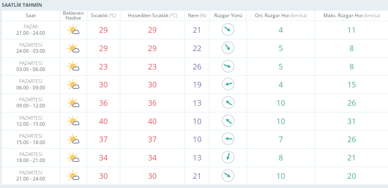Click the wind direction icon for Pazartesi 24.00 - 03.00
Image resolution: width=388 pixels, height=188 pixels.
pyautogui.click(x=227, y=48)
